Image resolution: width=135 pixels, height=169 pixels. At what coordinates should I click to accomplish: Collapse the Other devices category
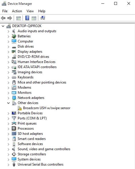[x=8, y=103]
